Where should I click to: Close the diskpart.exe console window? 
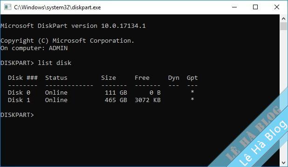277,7
